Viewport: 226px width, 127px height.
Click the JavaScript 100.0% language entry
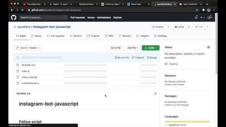(176, 125)
